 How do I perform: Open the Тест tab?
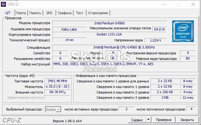79,13
